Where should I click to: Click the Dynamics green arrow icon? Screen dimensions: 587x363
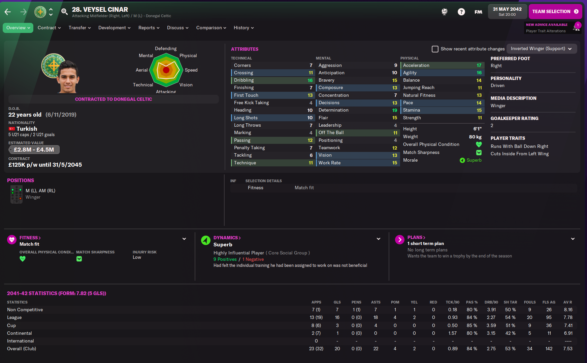click(206, 240)
